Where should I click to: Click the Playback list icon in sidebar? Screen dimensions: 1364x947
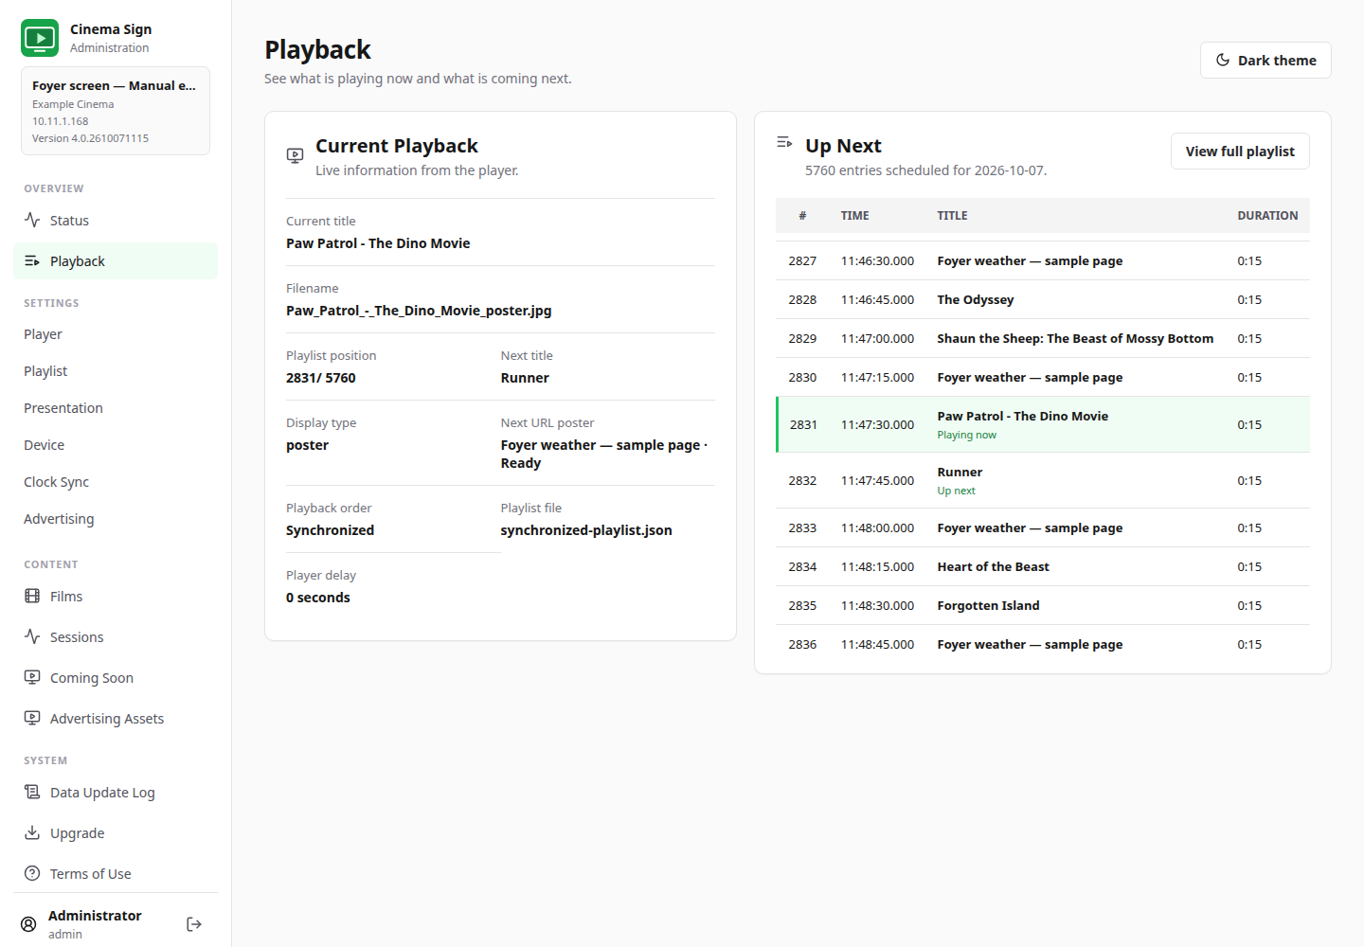click(x=32, y=260)
